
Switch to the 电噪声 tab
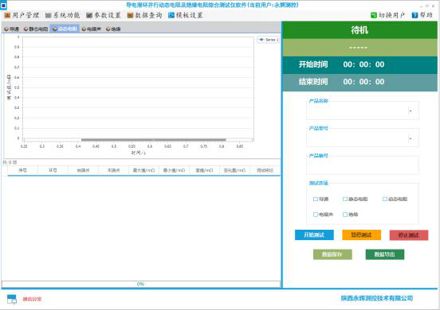(92, 29)
